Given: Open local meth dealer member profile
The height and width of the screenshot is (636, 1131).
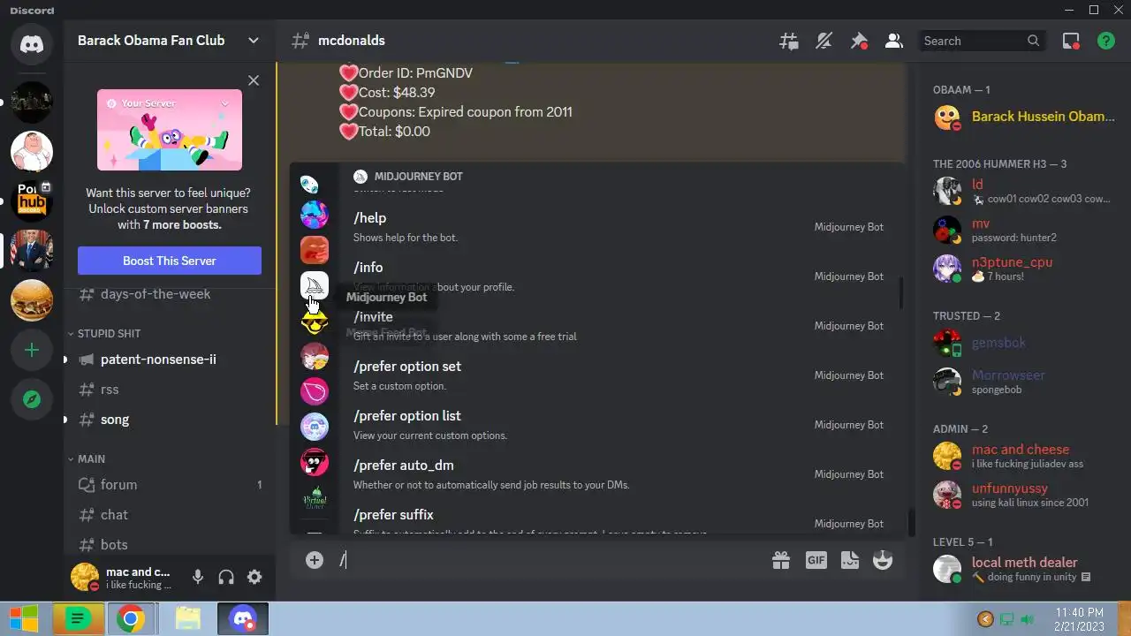Looking at the screenshot, I should click(1023, 569).
